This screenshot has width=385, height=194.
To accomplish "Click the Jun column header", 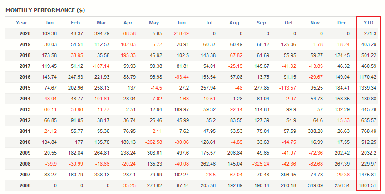I will 181,23.
